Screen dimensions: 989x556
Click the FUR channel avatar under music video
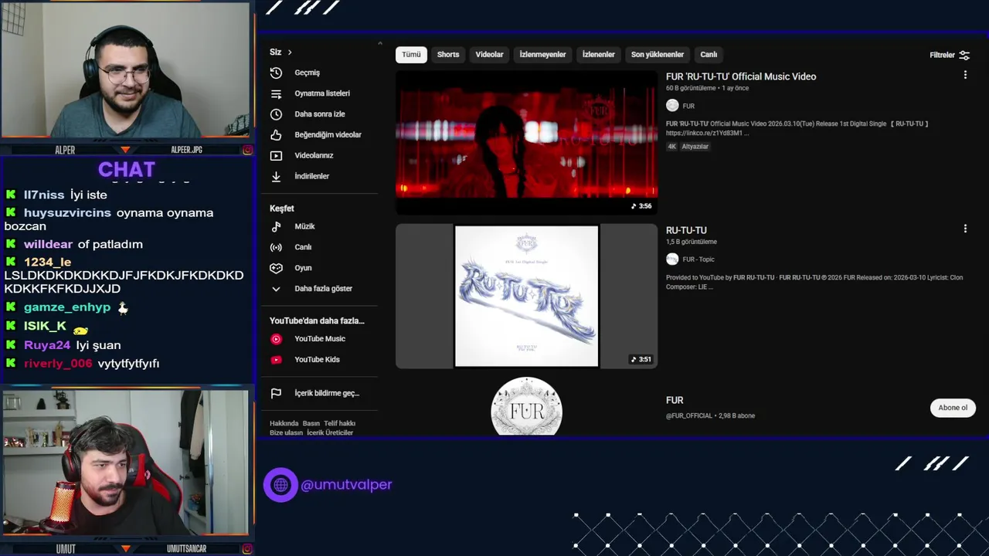[x=672, y=106]
